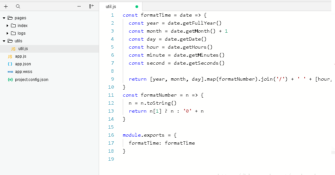This screenshot has width=335, height=175.
Task: Select the util.js editor tab
Action: coord(111,7)
